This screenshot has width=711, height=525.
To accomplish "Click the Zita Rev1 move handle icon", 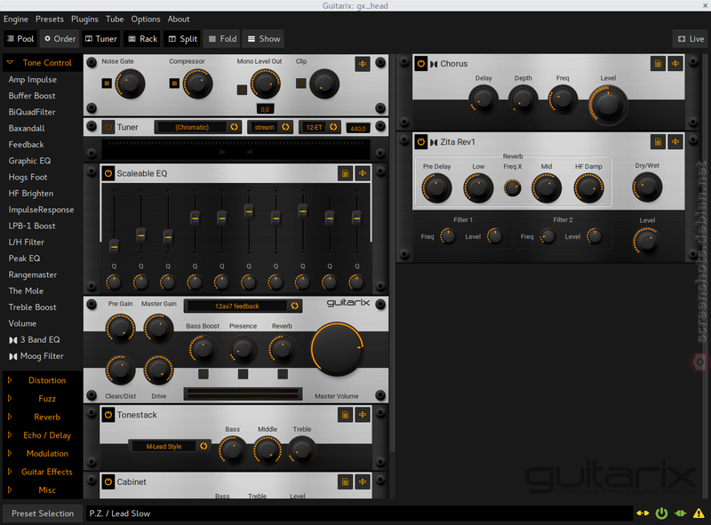I will point(675,142).
